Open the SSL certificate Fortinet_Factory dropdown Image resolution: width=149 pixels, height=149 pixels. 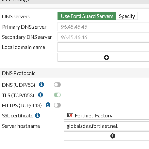point(106,115)
